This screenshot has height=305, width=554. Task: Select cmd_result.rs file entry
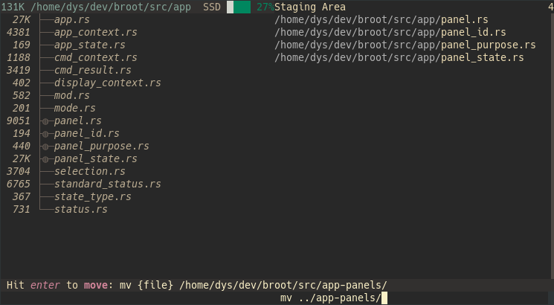(x=92, y=71)
